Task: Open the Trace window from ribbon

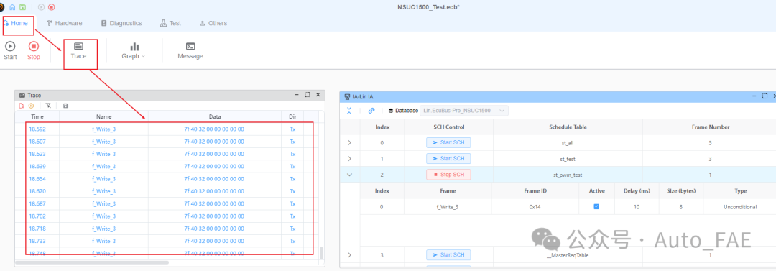Action: (78, 50)
